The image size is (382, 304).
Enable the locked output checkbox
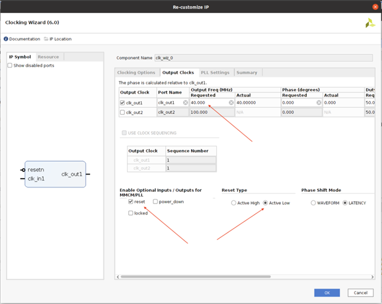(131, 213)
